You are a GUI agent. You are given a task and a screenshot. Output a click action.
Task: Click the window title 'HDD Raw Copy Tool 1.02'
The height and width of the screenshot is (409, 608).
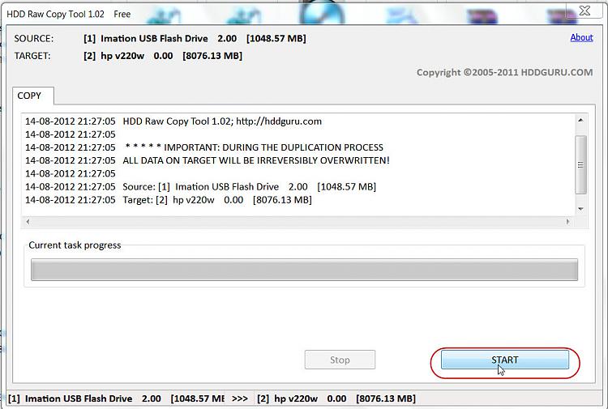tap(55, 15)
